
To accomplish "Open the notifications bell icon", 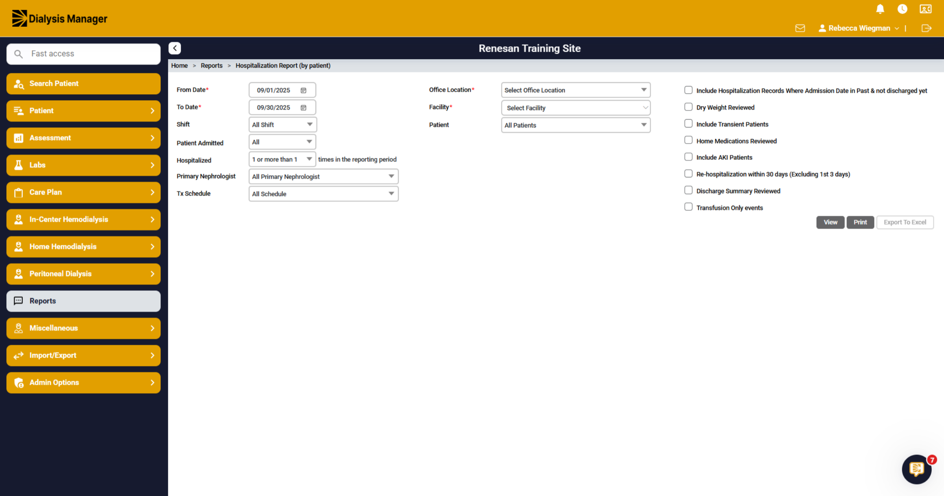I will pyautogui.click(x=880, y=9).
